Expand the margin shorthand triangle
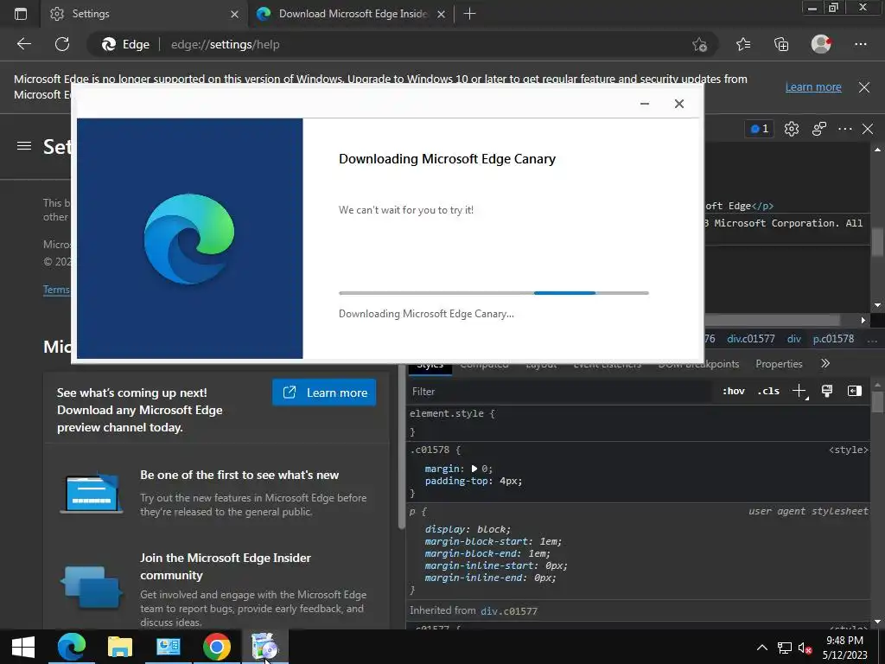 pyautogui.click(x=474, y=469)
